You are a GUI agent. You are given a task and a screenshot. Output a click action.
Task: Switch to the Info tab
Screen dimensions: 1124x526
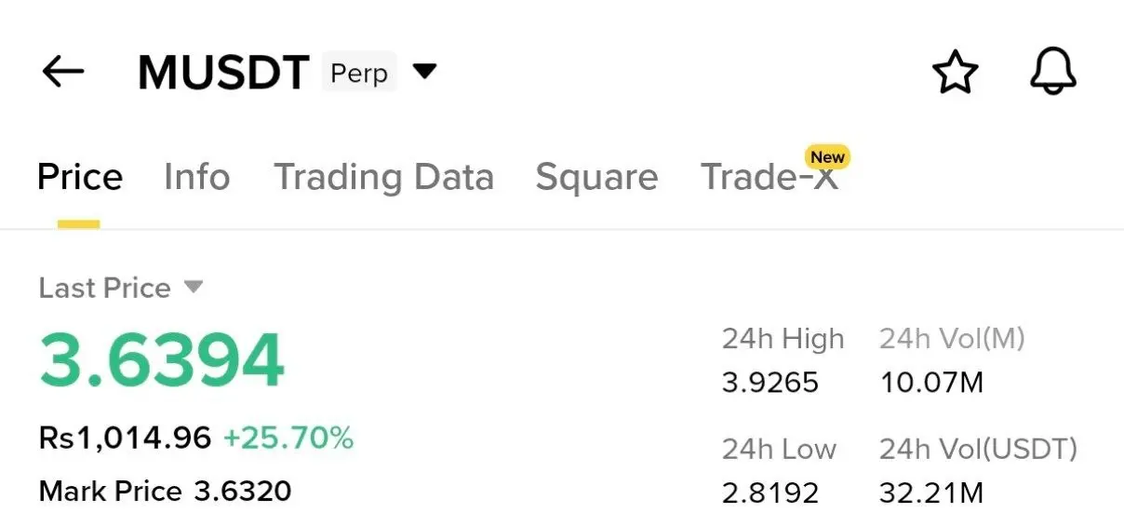[196, 177]
